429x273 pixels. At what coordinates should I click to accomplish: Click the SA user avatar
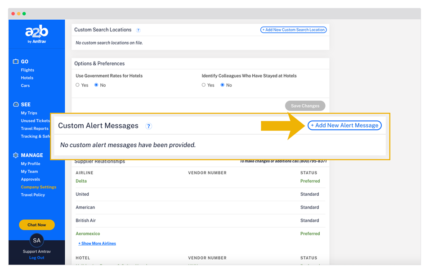[36, 240]
